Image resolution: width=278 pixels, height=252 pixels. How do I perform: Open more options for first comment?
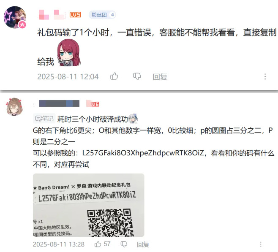(x=265, y=76)
